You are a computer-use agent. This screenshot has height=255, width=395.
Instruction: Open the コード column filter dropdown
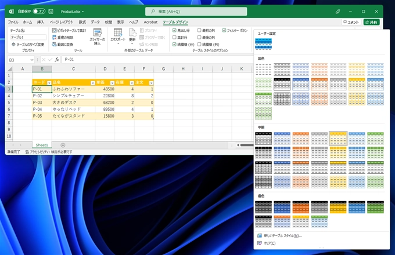[49, 83]
